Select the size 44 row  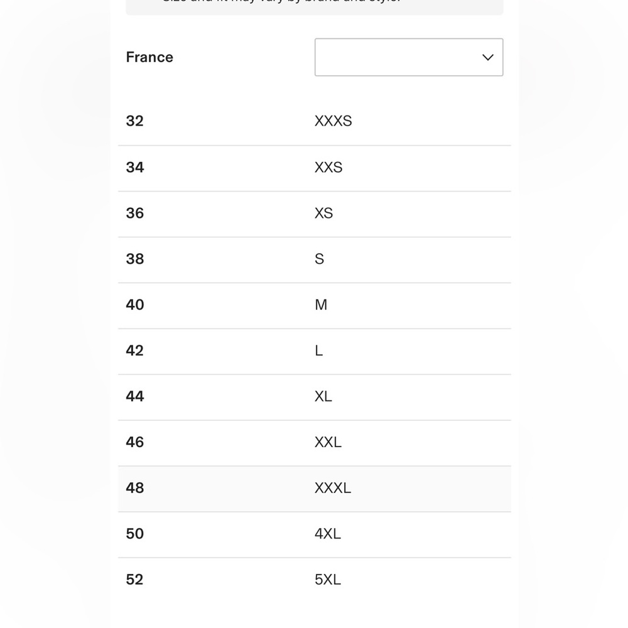click(135, 397)
